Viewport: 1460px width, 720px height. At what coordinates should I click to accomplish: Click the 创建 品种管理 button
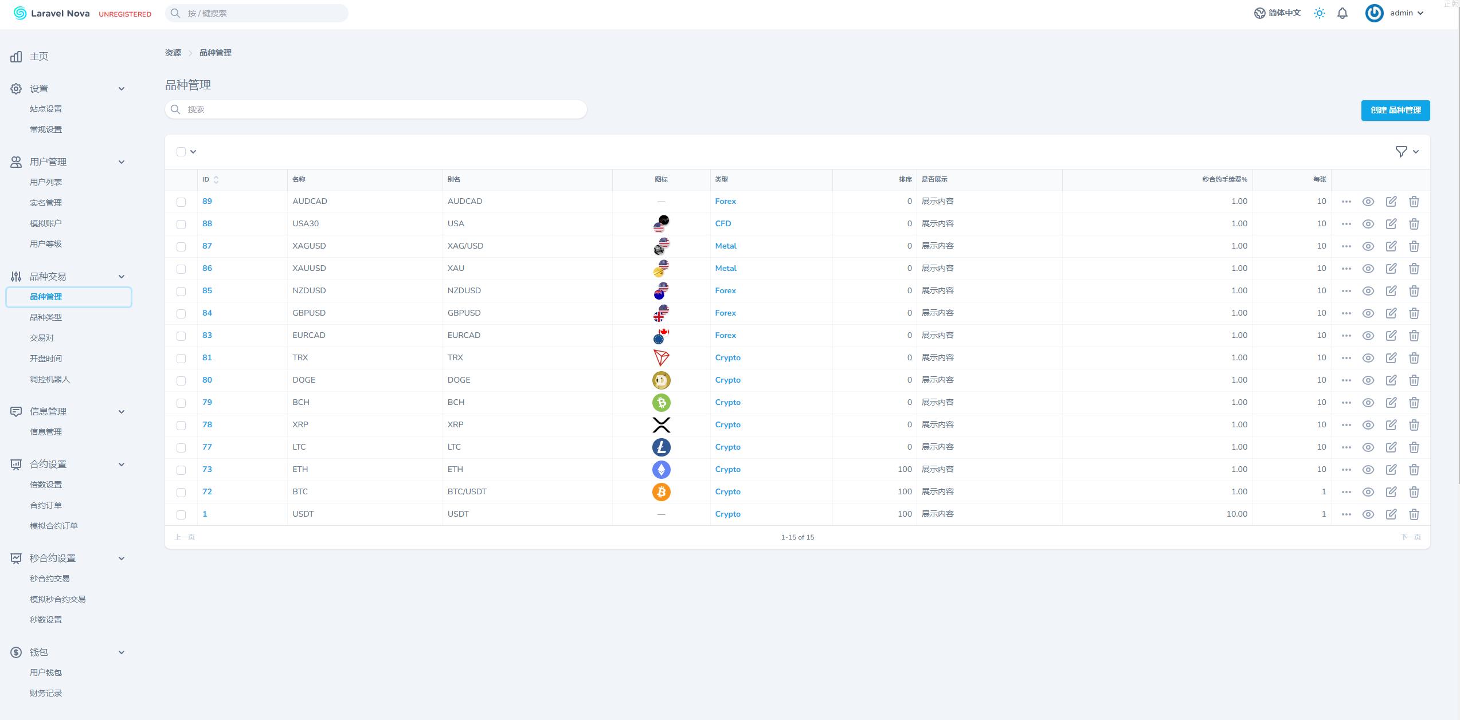[1395, 111]
